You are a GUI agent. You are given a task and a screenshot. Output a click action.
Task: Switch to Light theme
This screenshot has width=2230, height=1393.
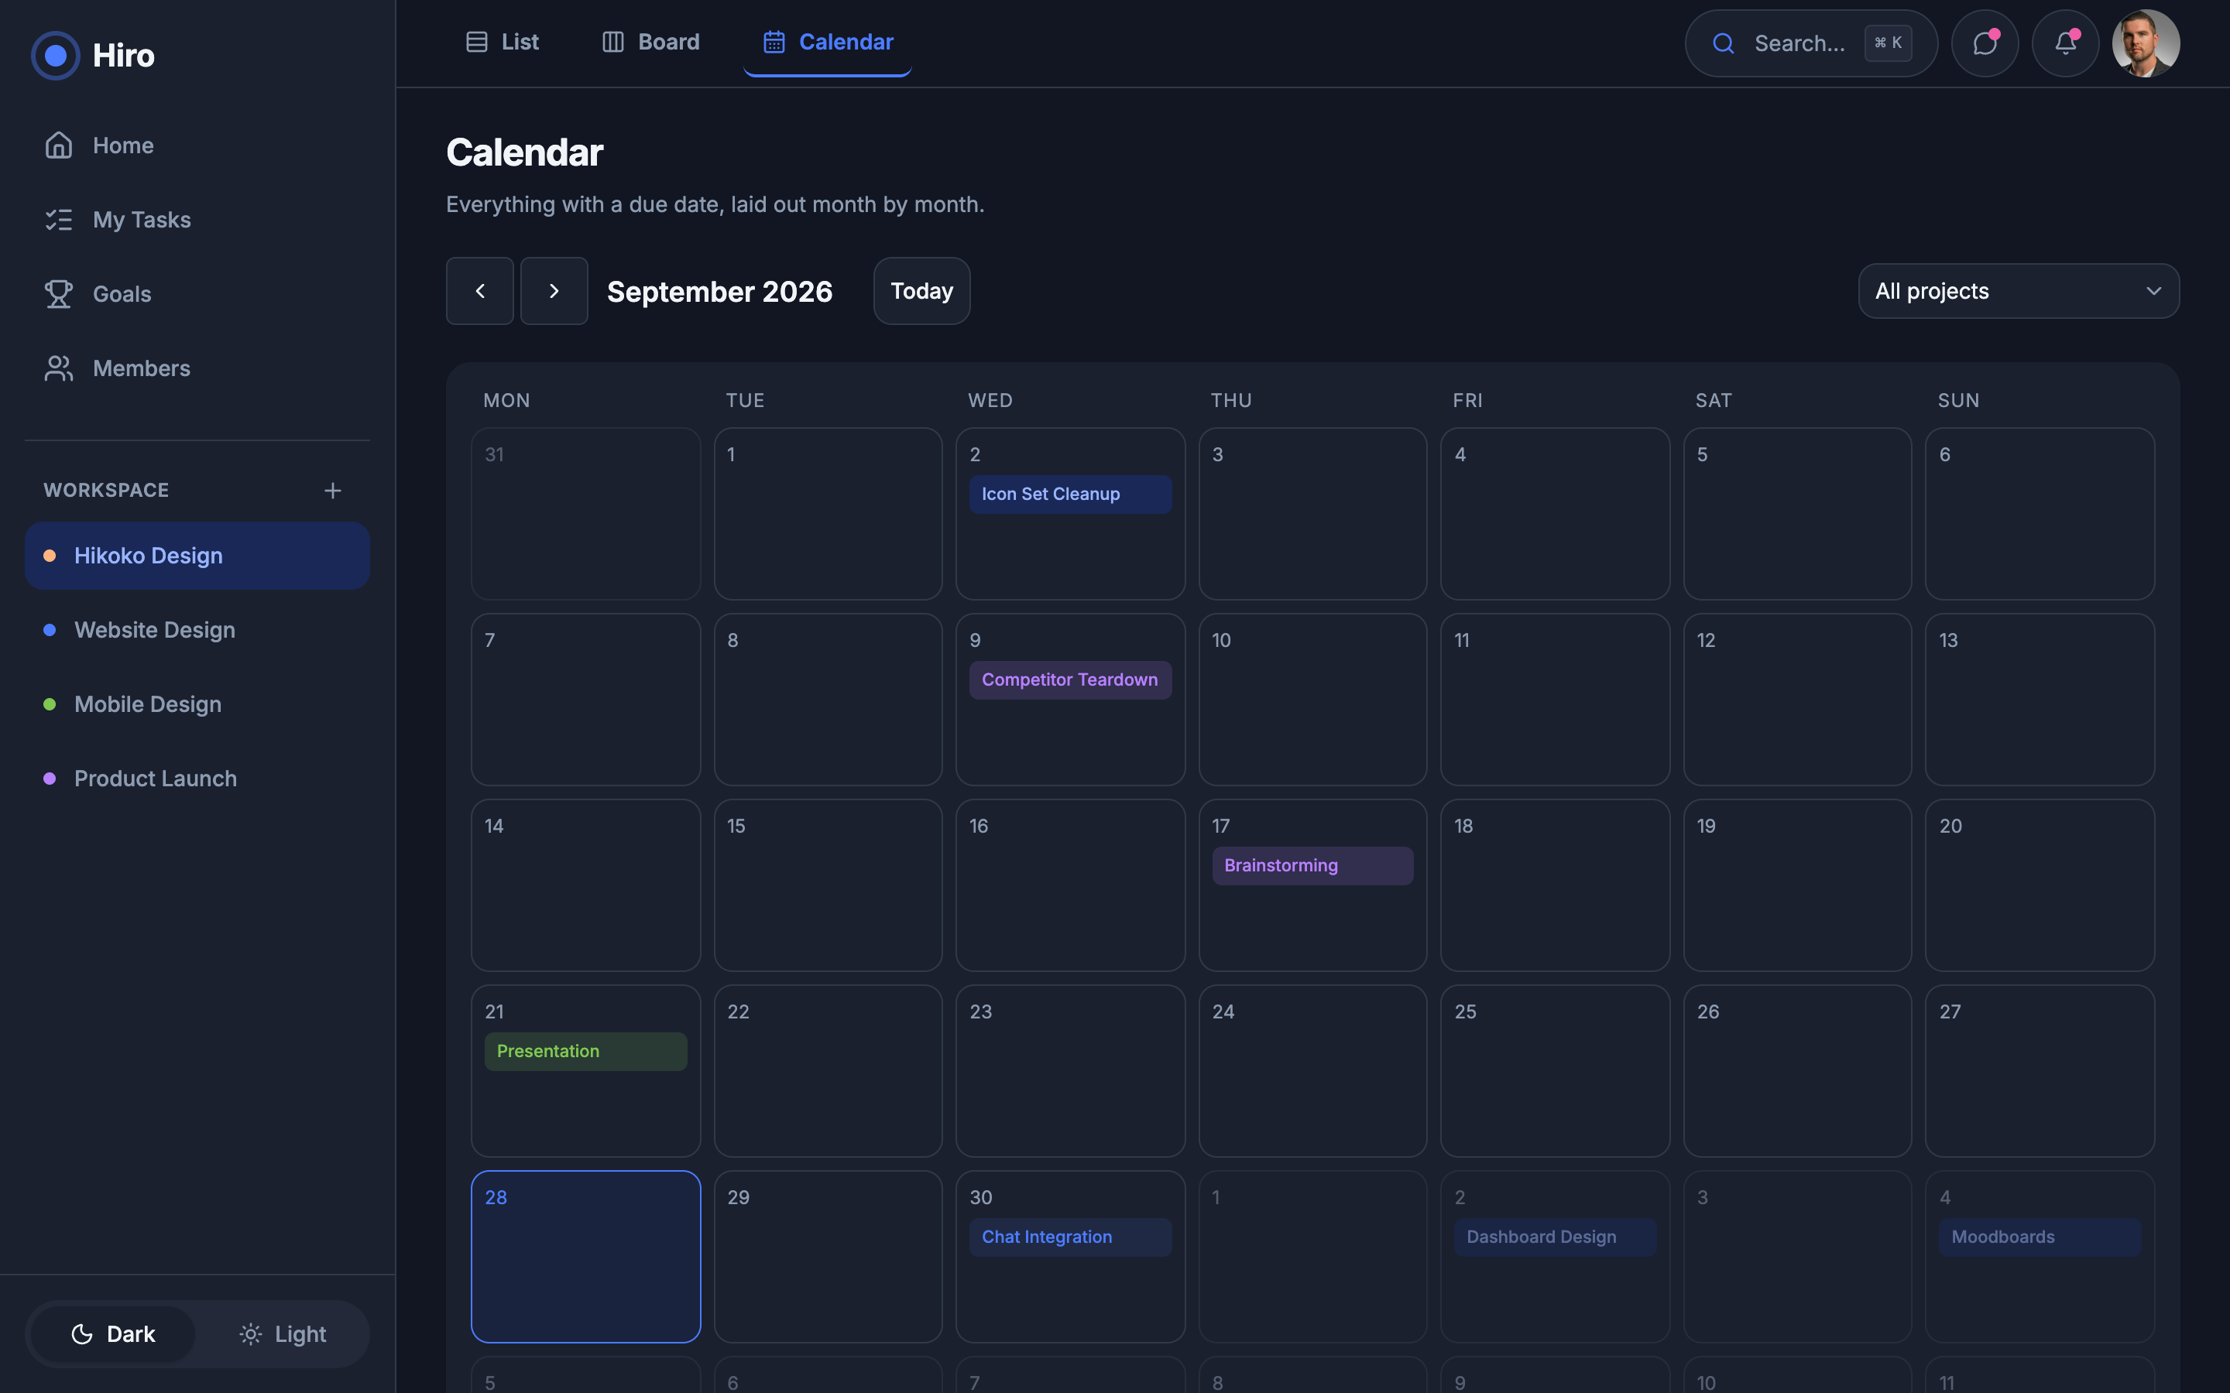pos(282,1334)
